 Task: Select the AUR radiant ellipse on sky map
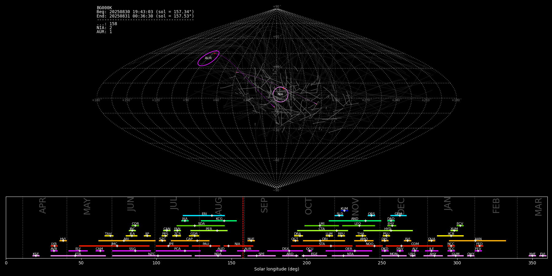pyautogui.click(x=208, y=58)
